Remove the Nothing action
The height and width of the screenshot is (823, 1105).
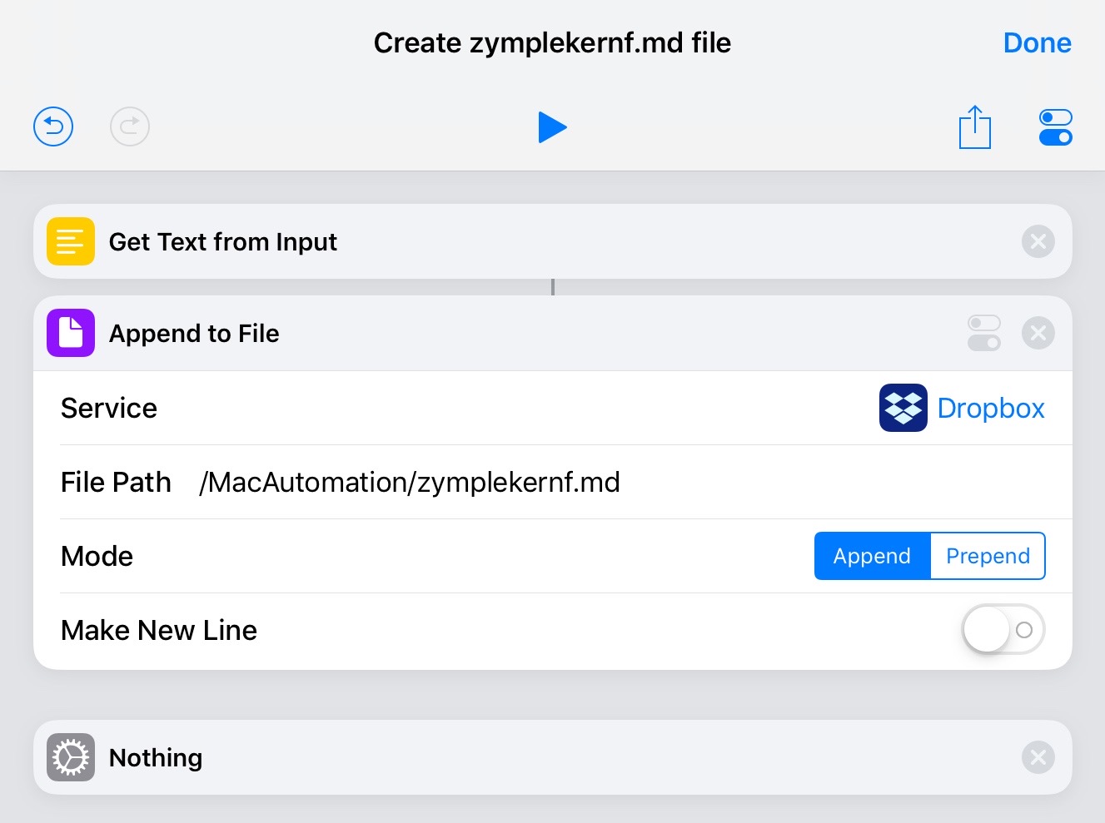coord(1038,757)
